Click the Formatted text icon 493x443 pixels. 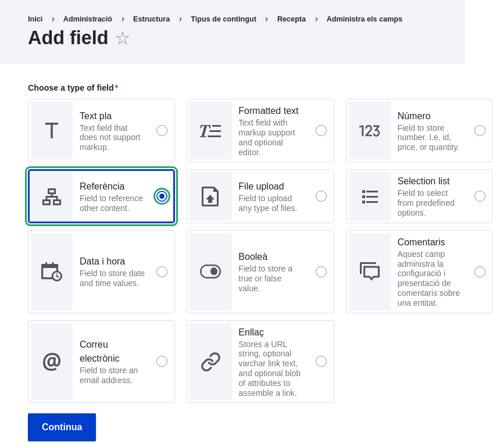click(210, 130)
